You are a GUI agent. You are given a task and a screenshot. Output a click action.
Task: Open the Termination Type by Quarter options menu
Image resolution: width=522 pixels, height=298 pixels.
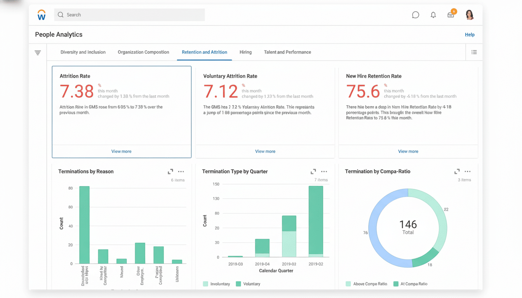pyautogui.click(x=324, y=171)
